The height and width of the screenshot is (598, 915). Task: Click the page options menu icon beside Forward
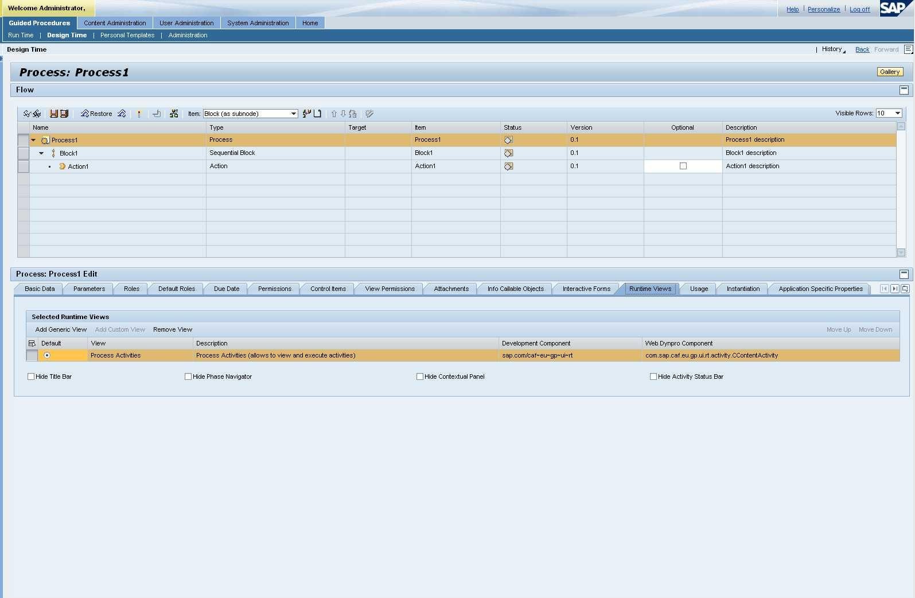point(908,49)
